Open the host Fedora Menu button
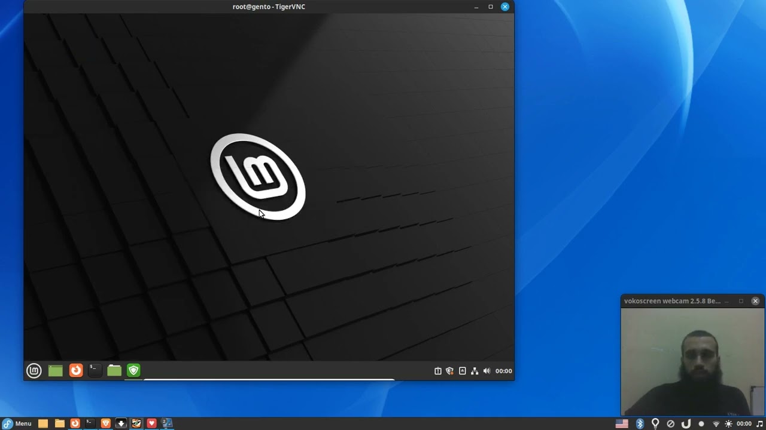766x430 pixels. 17,423
